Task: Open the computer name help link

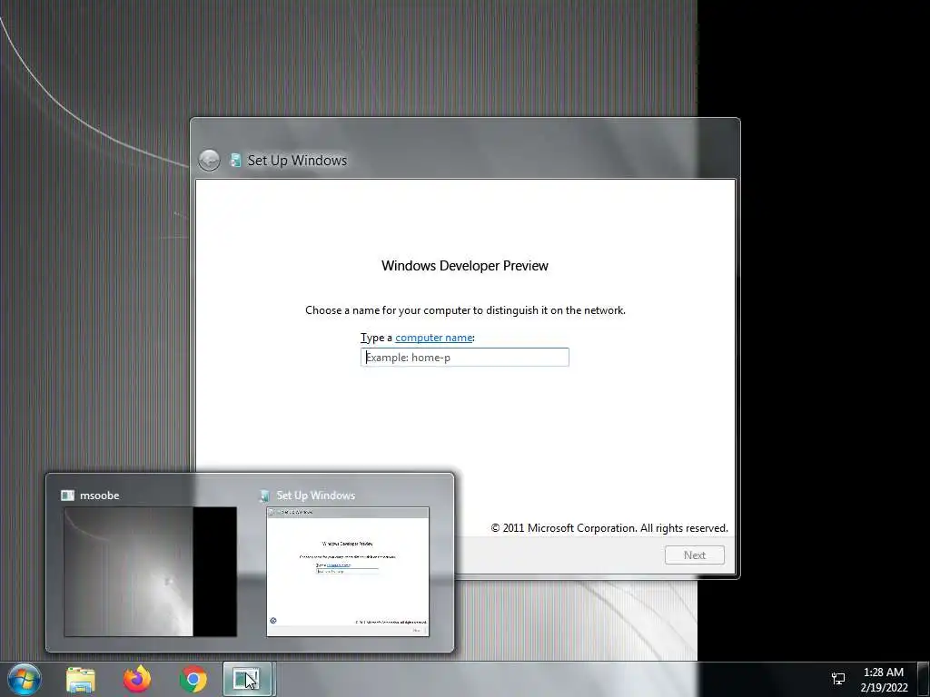Action: click(x=433, y=338)
